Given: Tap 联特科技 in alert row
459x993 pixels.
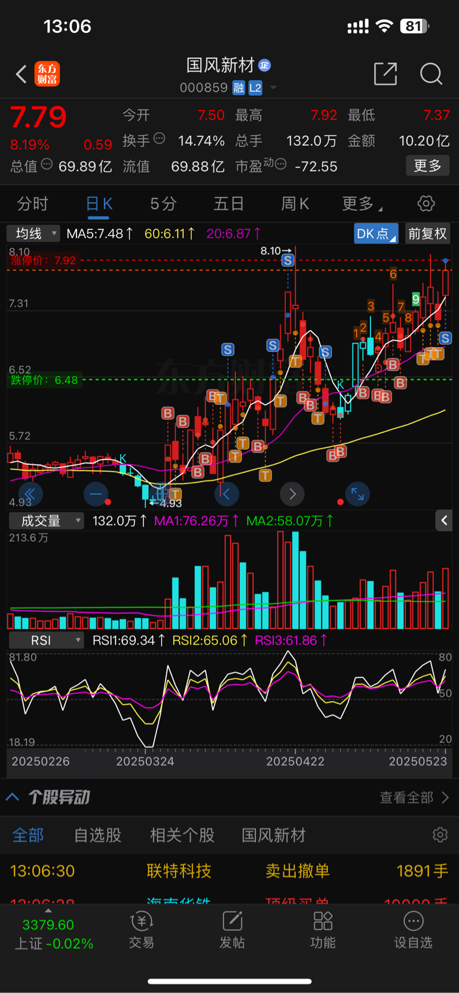Looking at the screenshot, I should (179, 871).
